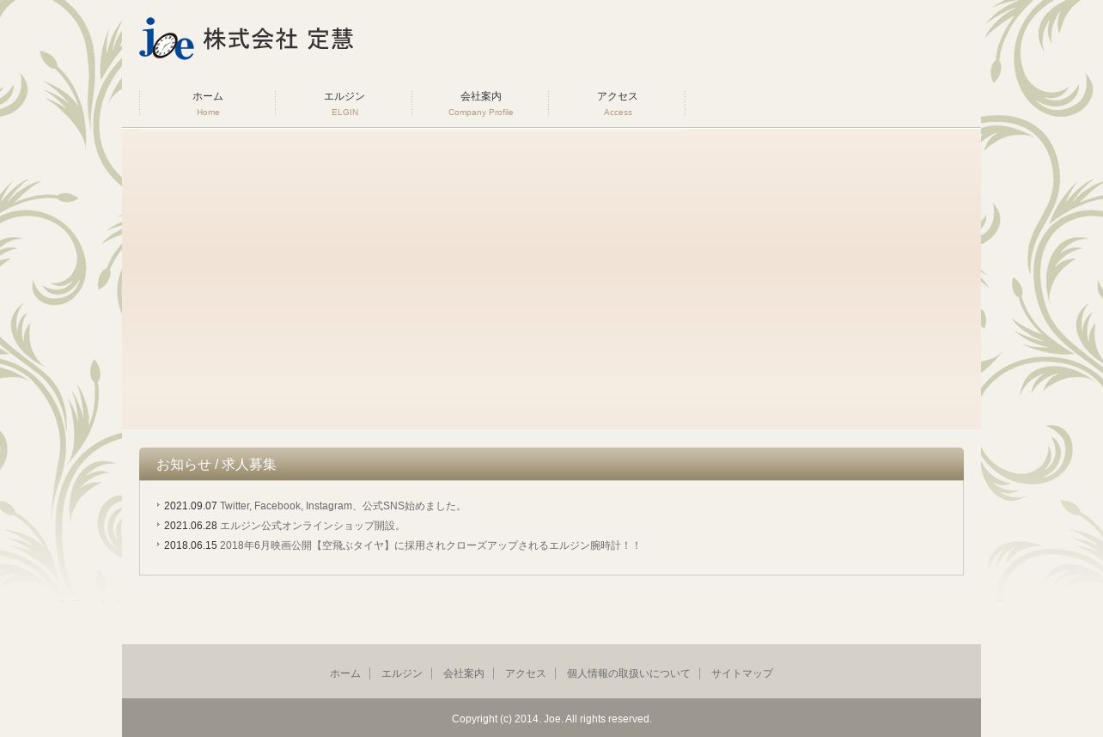The height and width of the screenshot is (737, 1103).
Task: Open the ホーム Home nav tab
Action: pos(208,103)
